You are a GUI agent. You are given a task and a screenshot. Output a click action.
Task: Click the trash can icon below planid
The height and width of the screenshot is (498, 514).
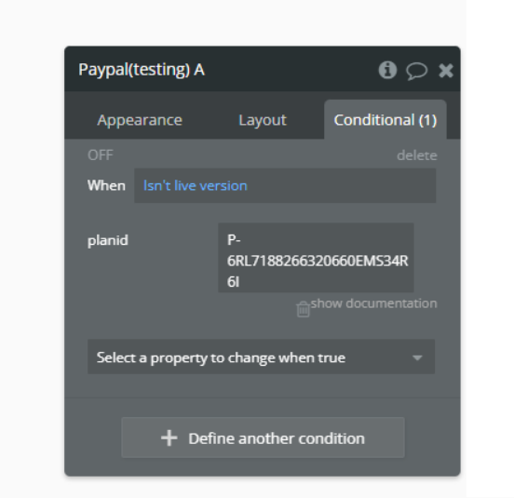point(303,309)
